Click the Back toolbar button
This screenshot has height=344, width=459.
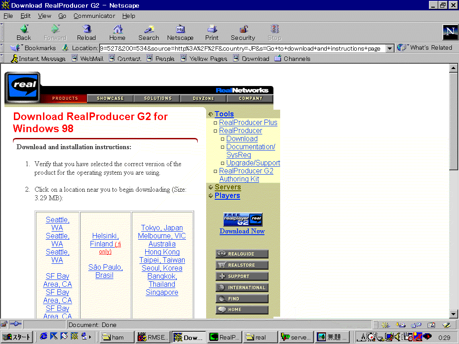pos(24,32)
